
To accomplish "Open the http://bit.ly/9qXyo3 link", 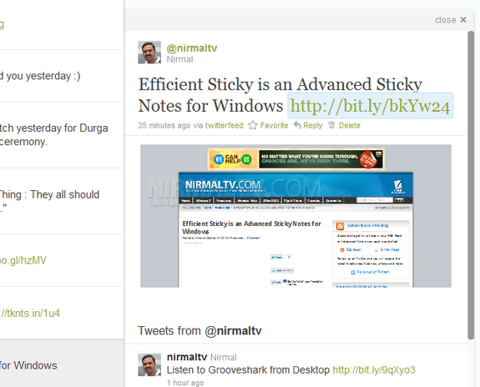I will pyautogui.click(x=374, y=369).
